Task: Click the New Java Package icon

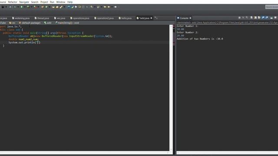Action: 43,7
